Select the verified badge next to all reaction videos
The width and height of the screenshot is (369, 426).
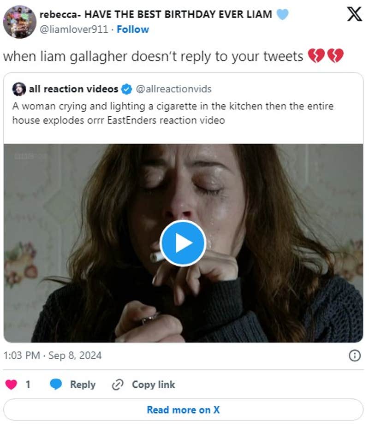pyautogui.click(x=127, y=89)
